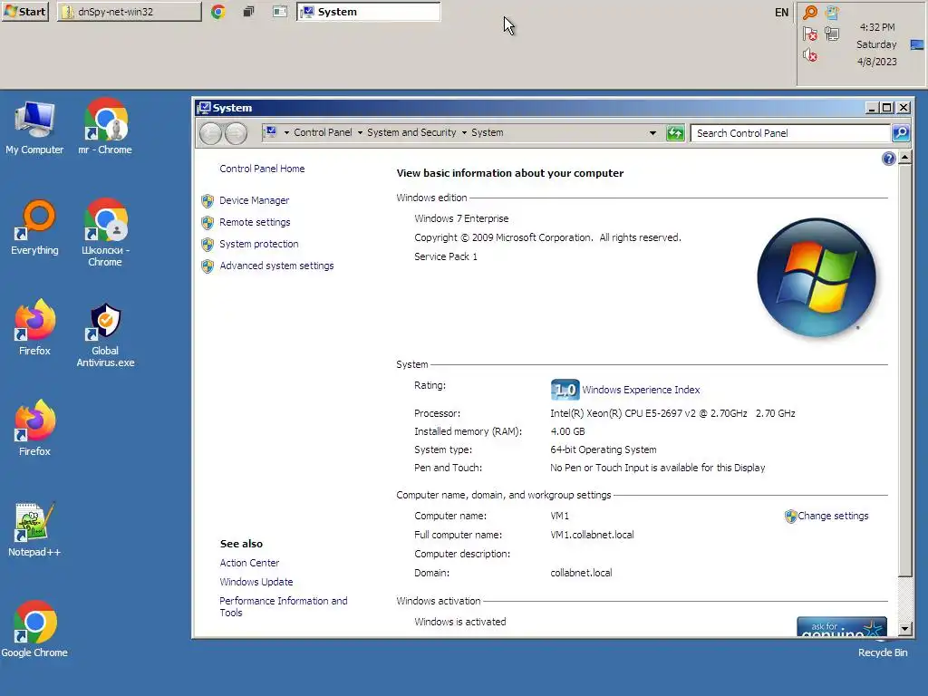928x696 pixels.
Task: Select 'Windows is activated' text
Action: click(459, 622)
